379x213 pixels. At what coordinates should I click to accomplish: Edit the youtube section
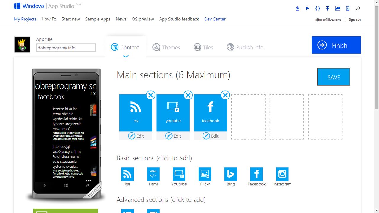pyautogui.click(x=173, y=136)
